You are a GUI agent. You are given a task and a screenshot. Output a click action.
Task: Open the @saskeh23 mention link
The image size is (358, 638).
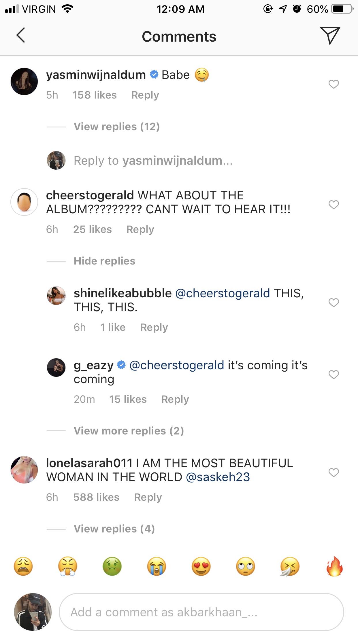coord(218,477)
